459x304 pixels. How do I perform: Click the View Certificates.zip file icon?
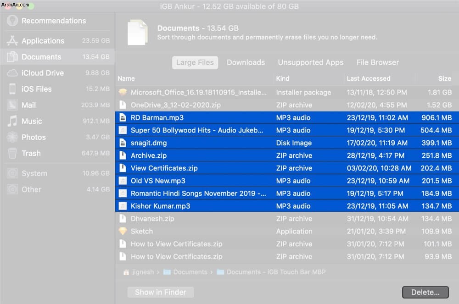[x=123, y=168]
